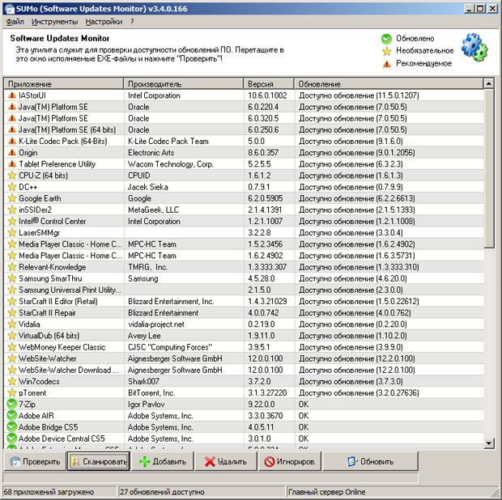Select the StarCraft II Editor (Retail) row
The width and height of the screenshot is (502, 500).
coord(244,301)
